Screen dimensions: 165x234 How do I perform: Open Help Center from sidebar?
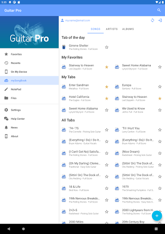[x=29, y=119]
